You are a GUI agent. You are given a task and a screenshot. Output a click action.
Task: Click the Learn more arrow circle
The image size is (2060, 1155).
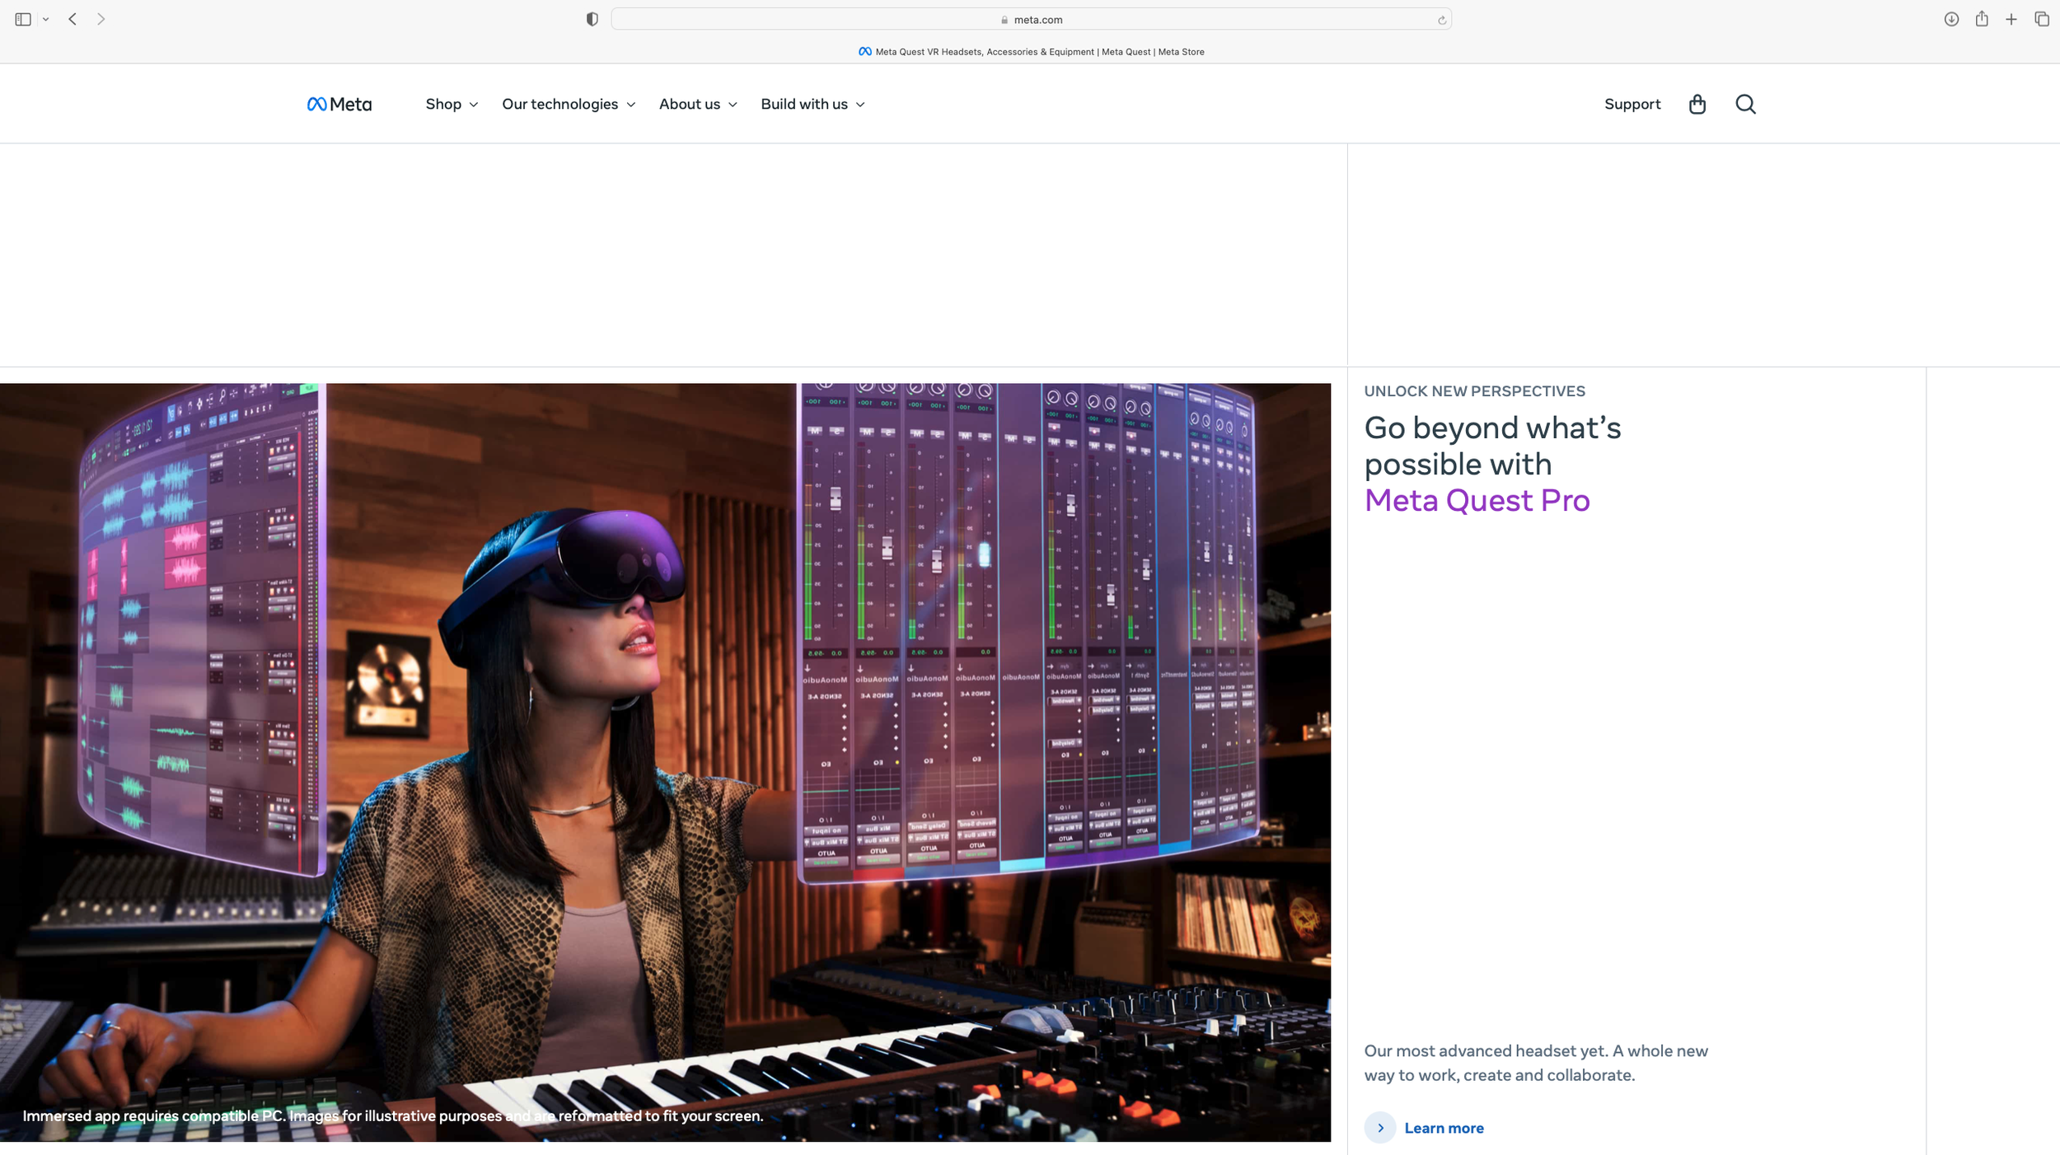(x=1380, y=1128)
